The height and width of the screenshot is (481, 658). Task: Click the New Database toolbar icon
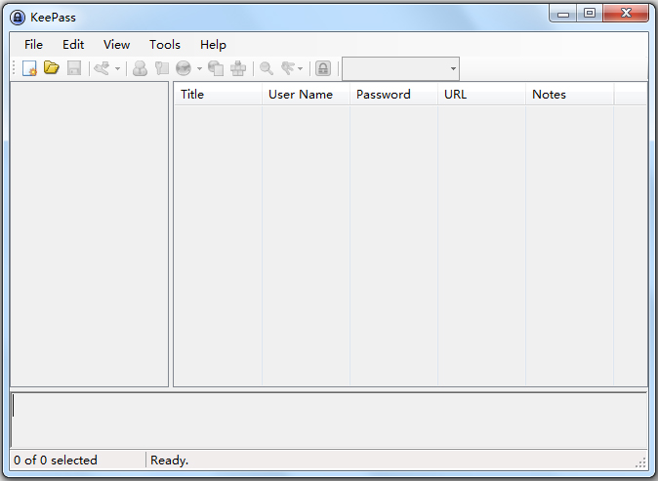(x=29, y=68)
